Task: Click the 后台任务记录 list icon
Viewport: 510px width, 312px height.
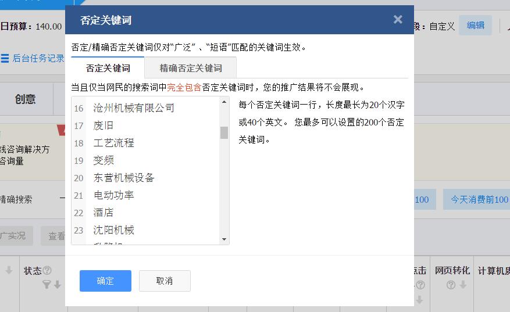Action: pyautogui.click(x=5, y=58)
